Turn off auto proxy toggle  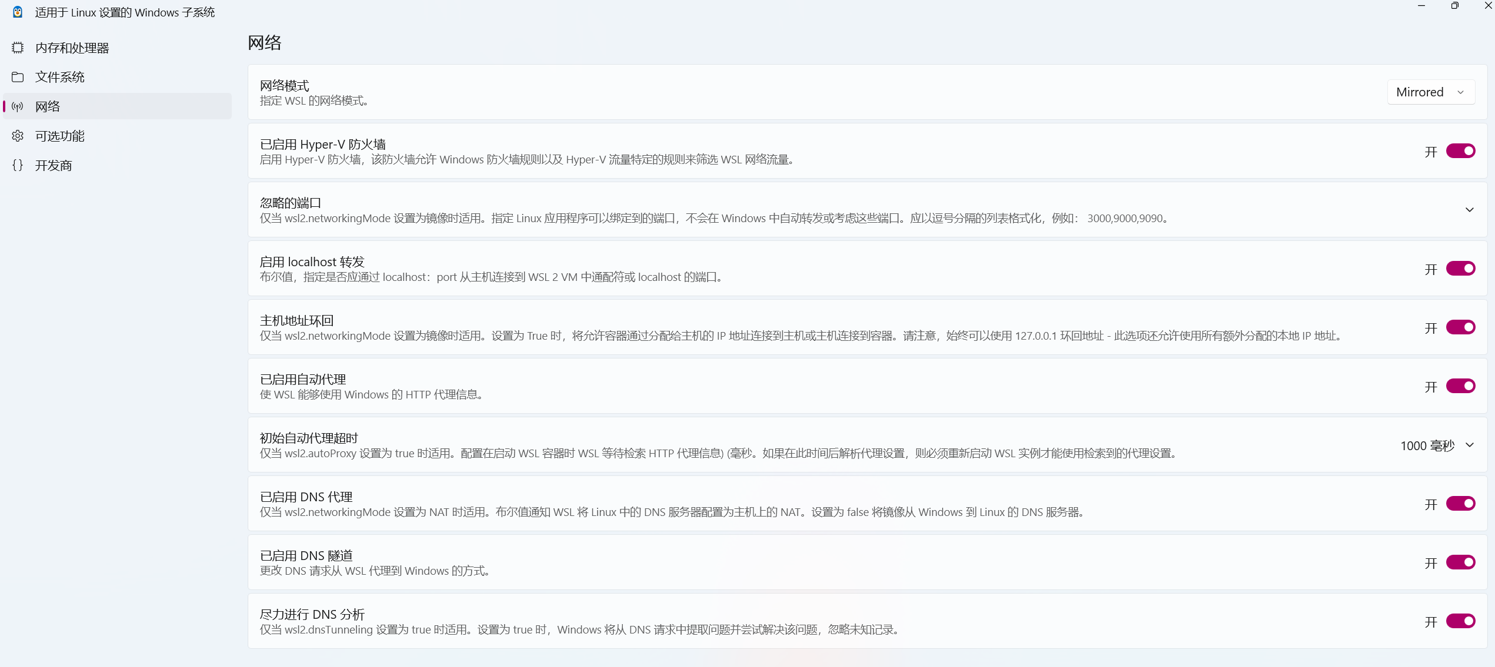tap(1460, 386)
